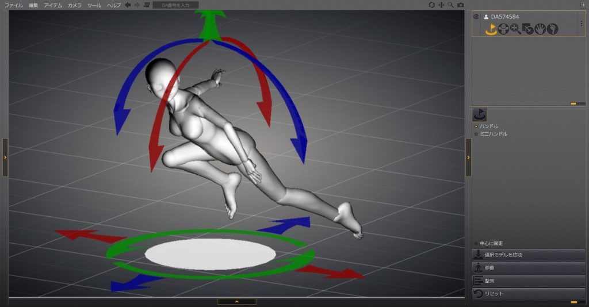Select the magnifier zoom tool for the model
Image resolution: width=589 pixels, height=307 pixels.
tap(515, 29)
